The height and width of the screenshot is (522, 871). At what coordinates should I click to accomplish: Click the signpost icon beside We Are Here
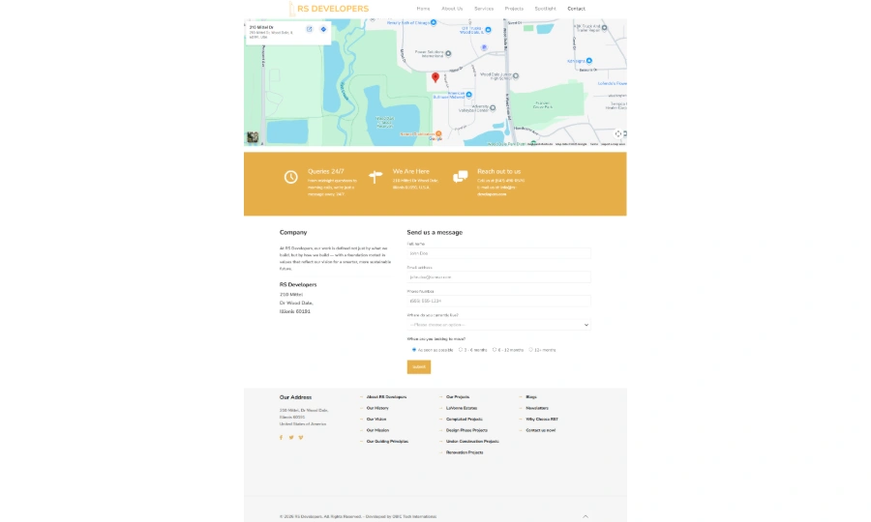[375, 176]
